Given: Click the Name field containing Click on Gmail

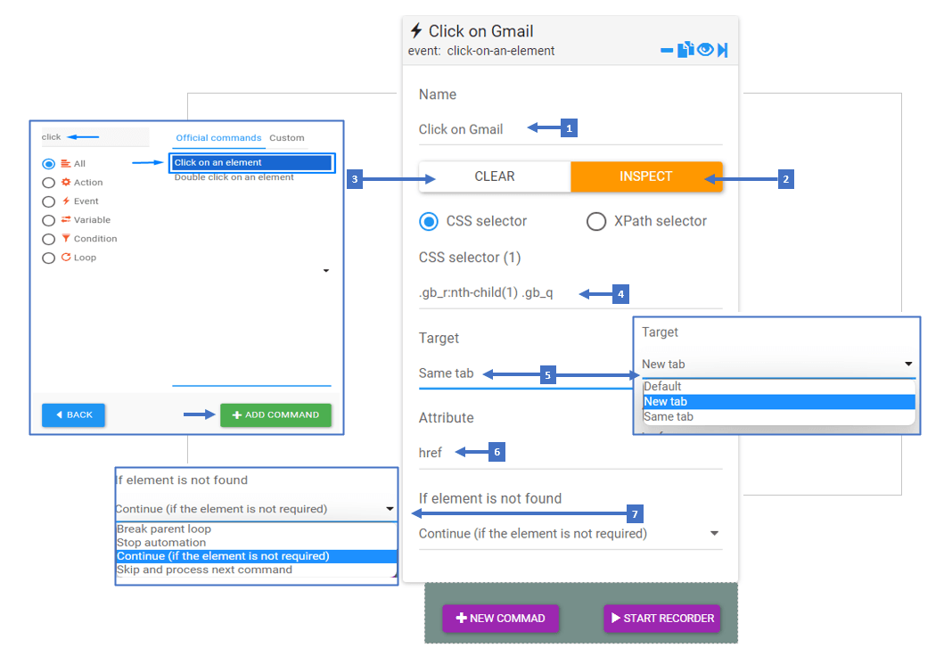Looking at the screenshot, I should 570,129.
